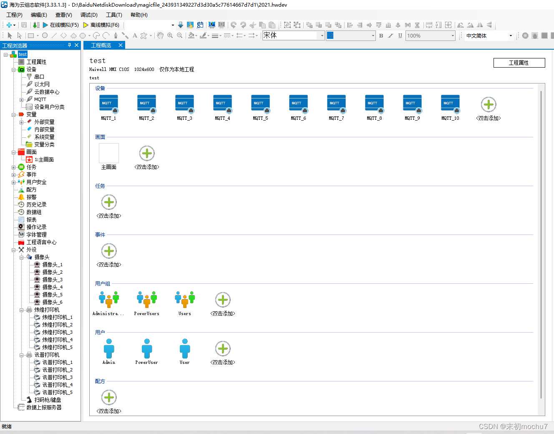The height and width of the screenshot is (434, 554).
Task: Select 以太网 in project tree
Action: coord(42,84)
